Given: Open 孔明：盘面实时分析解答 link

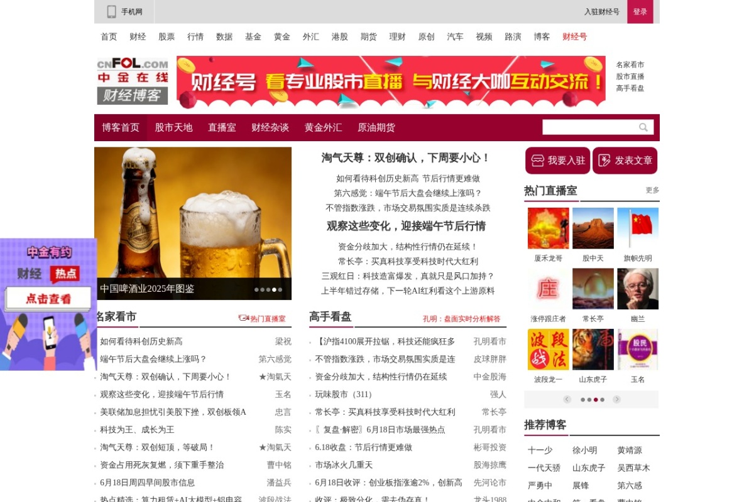Looking at the screenshot, I should (462, 319).
